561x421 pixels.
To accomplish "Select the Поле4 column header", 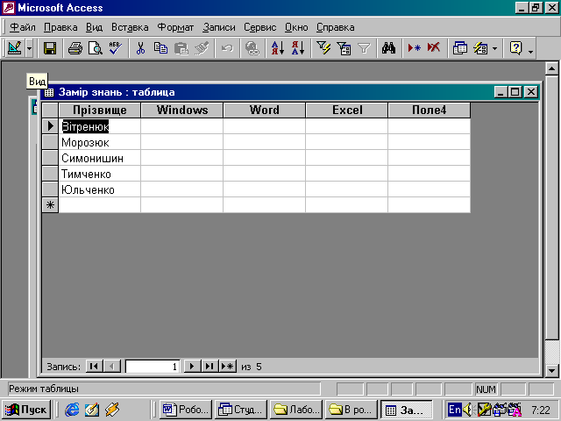I will [429, 110].
